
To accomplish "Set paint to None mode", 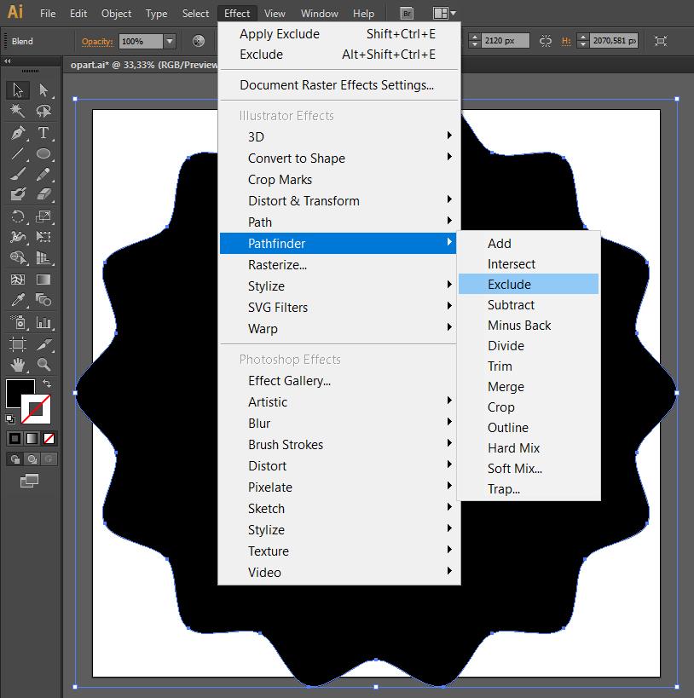I will coord(49,438).
